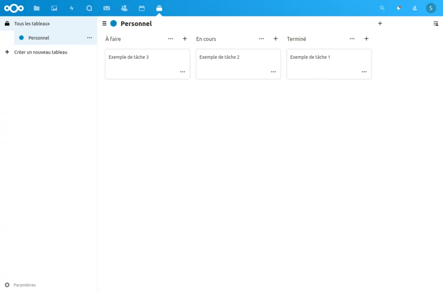443x292 pixels.
Task: Open card Exemple de tâche 2
Action: [x=238, y=64]
